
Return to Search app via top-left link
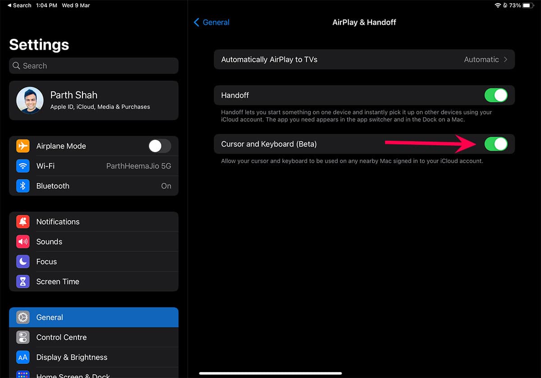(19, 5)
